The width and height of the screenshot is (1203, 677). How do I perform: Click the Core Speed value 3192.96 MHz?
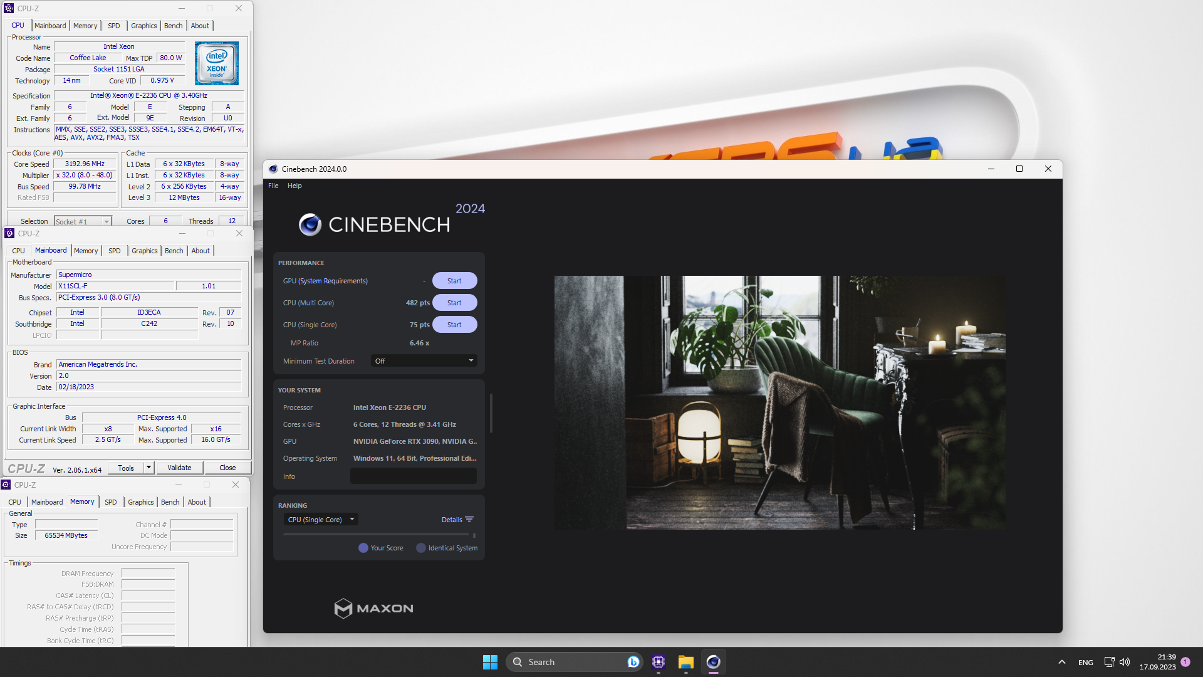click(x=85, y=164)
